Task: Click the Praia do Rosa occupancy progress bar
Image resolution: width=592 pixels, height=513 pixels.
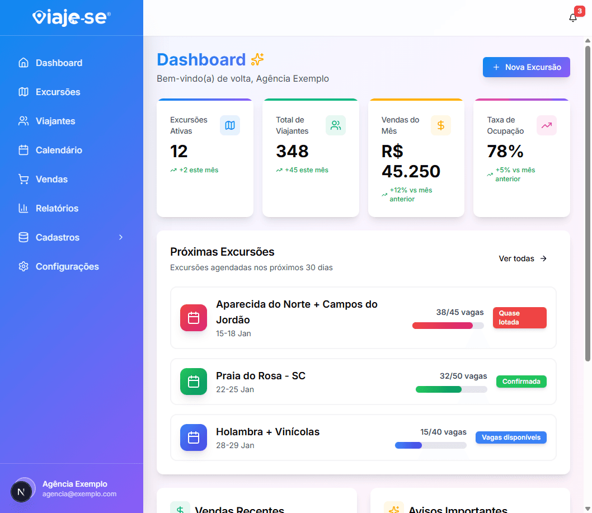Action: point(451,389)
